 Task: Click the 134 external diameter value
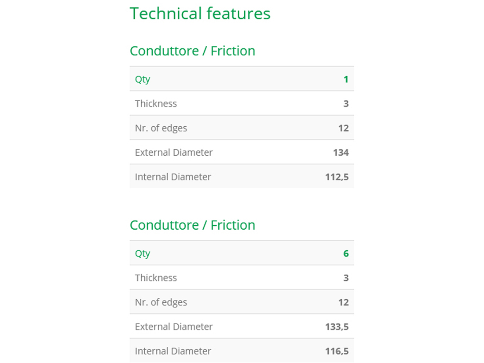click(x=341, y=153)
